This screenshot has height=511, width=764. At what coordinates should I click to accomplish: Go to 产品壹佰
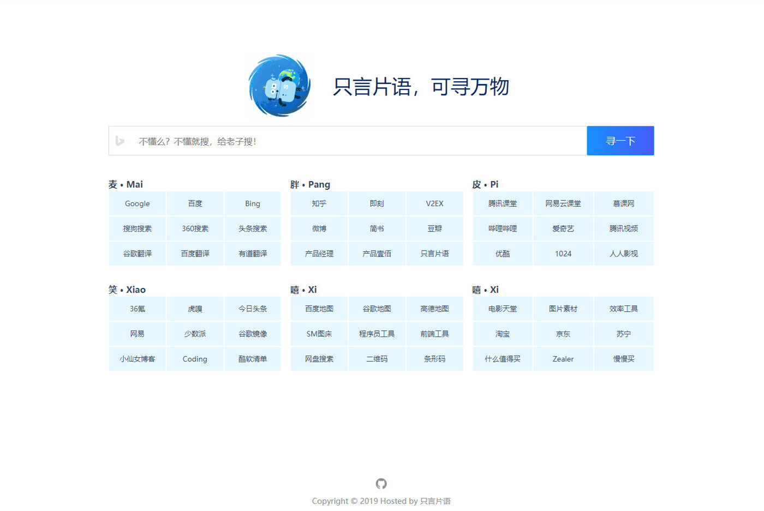[377, 254]
